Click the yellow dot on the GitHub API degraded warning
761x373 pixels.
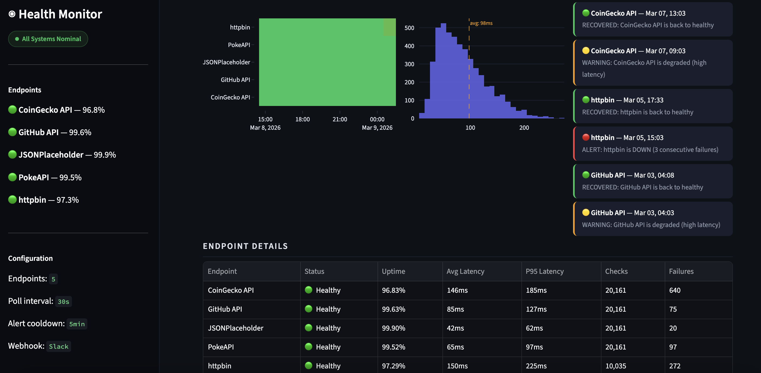tap(586, 212)
